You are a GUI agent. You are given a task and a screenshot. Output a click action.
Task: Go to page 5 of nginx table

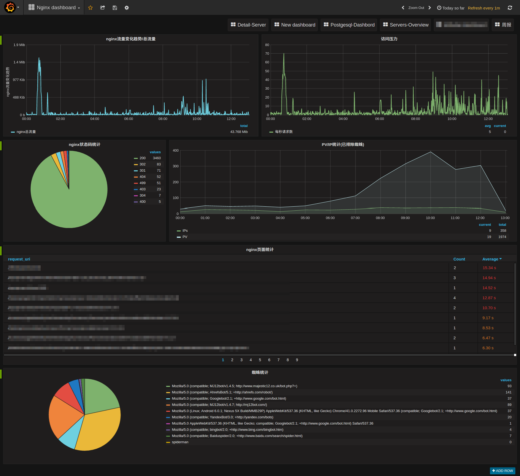point(260,360)
